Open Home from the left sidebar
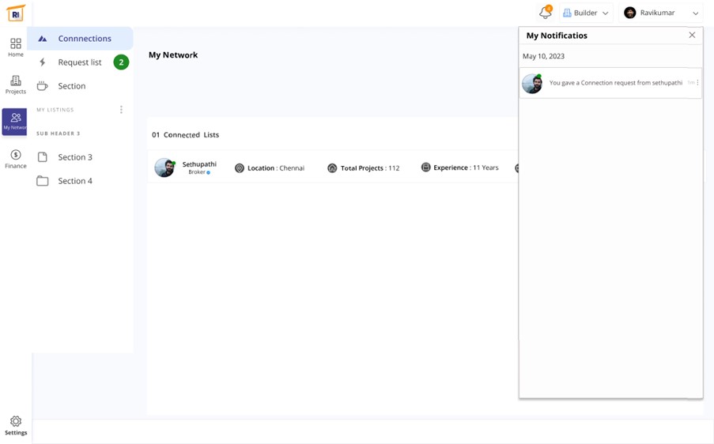This screenshot has height=444, width=714. (x=16, y=47)
